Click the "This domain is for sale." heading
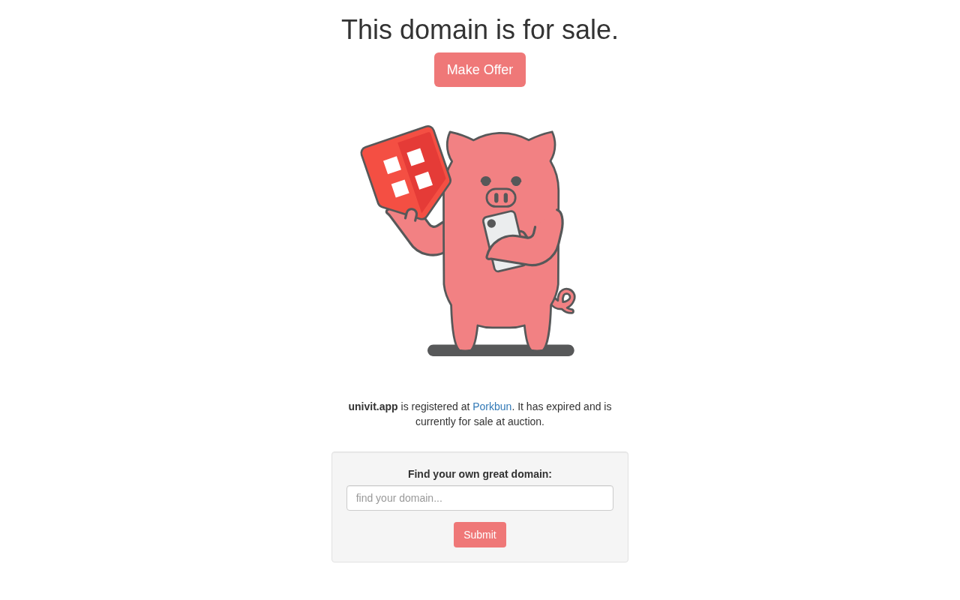Screen dimensions: 960x600 point(480,30)
